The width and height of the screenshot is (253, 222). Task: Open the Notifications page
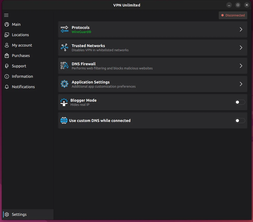23,87
